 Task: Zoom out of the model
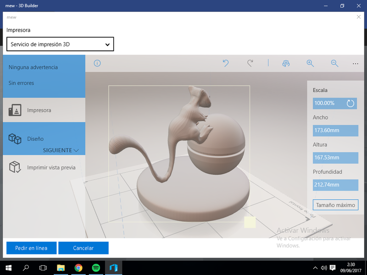click(335, 63)
